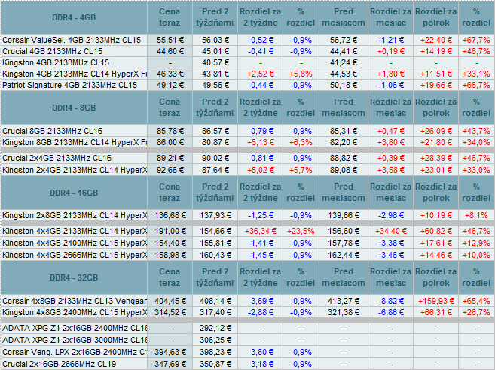Select the DDR4 - 32GB section header
495x370 pixels.
(74, 277)
